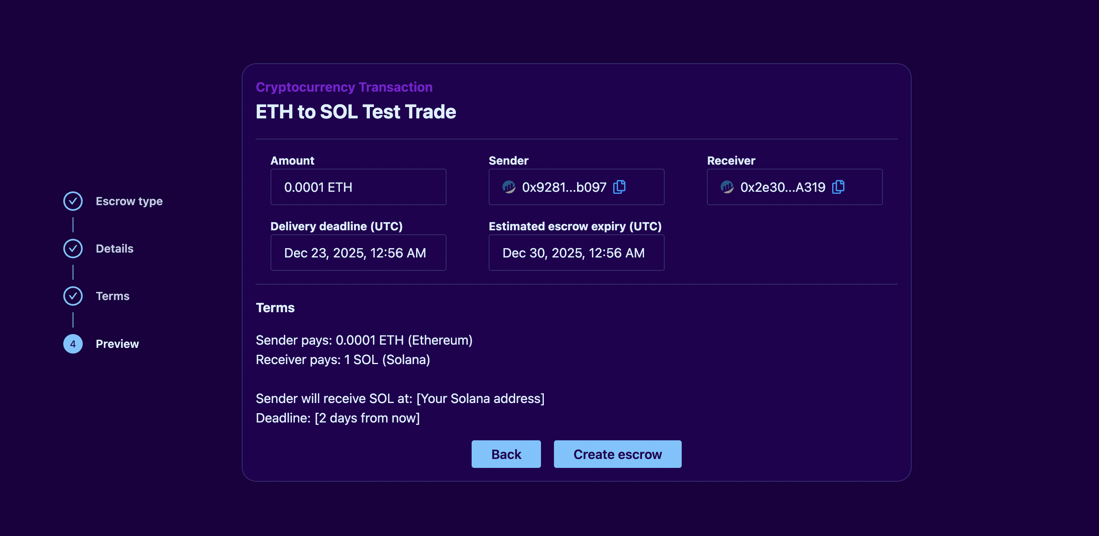Copy the receiver address 0x2e30...A319
Viewport: 1099px width, 536px height.
point(838,187)
